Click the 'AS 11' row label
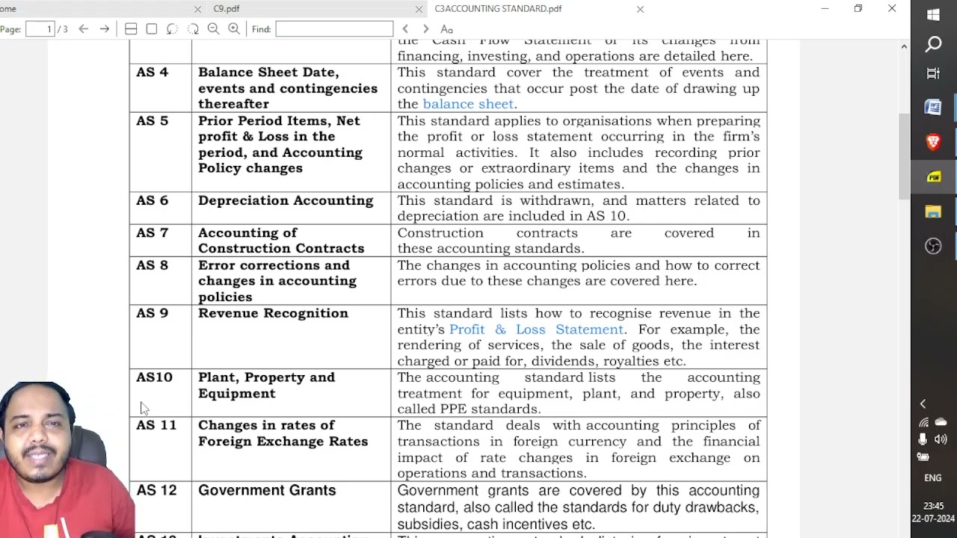Screen dimensions: 957x538 click(x=156, y=425)
